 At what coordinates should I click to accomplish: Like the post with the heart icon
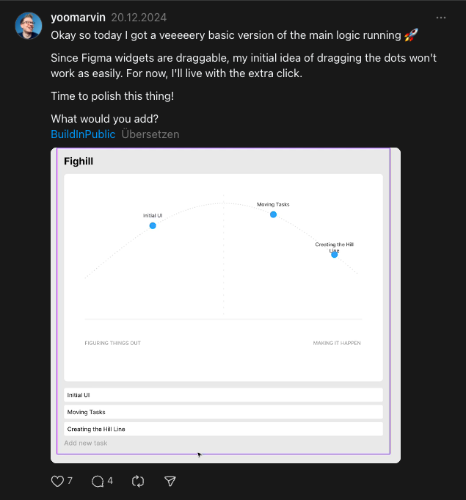(x=57, y=482)
